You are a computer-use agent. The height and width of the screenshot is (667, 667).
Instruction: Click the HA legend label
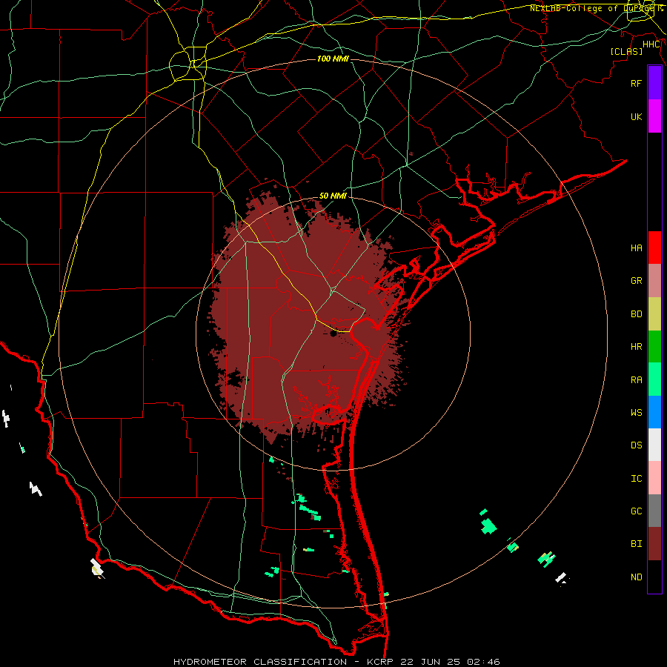pyautogui.click(x=636, y=248)
